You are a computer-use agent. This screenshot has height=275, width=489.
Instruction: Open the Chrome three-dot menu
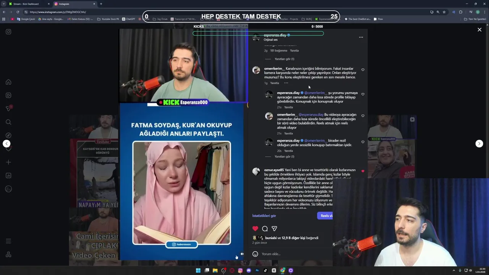click(x=484, y=12)
